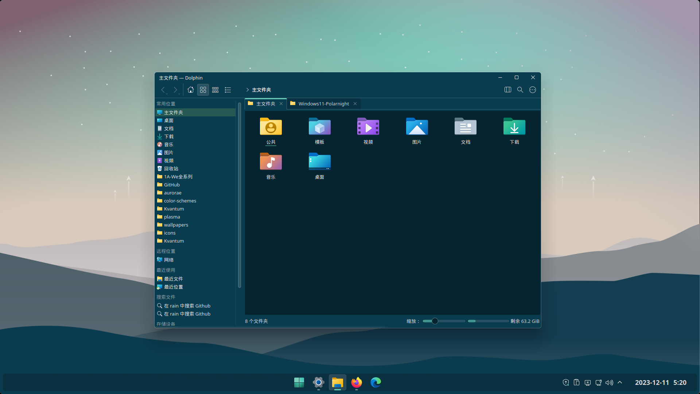The height and width of the screenshot is (394, 700).
Task: Expand the breadcrumb chevron before 主文件夹
Action: click(248, 90)
